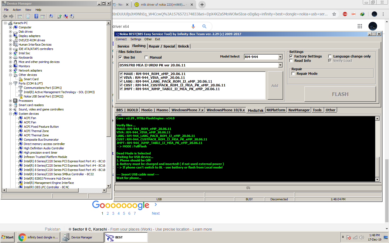Collapse the Other devices node

click(x=10, y=75)
